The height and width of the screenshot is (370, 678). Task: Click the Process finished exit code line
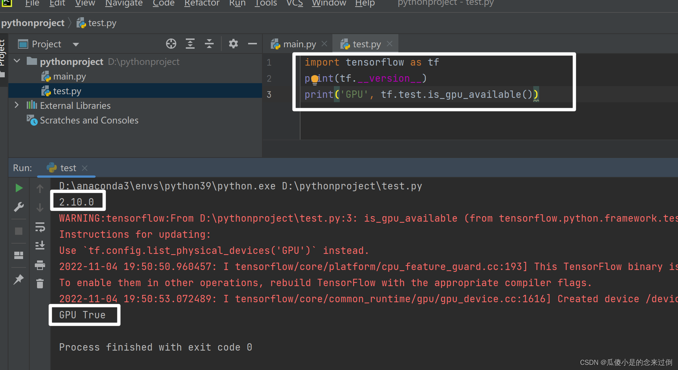pyautogui.click(x=156, y=347)
